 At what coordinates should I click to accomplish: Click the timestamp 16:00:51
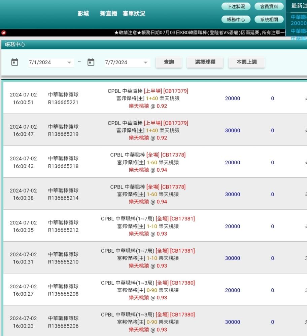click(x=23, y=102)
